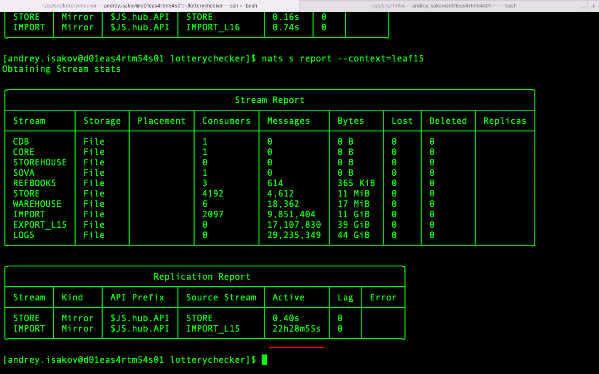Viewport: 599px width, 374px height.
Task: Select the 'CDB' stream name
Action: 21,142
